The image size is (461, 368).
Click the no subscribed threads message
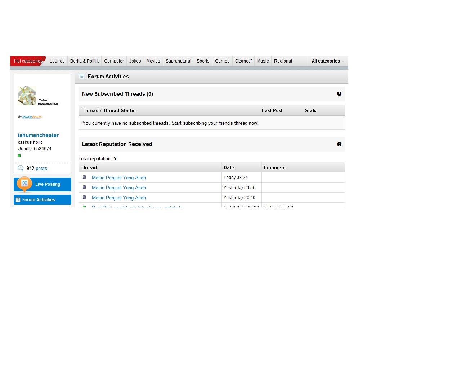click(170, 123)
